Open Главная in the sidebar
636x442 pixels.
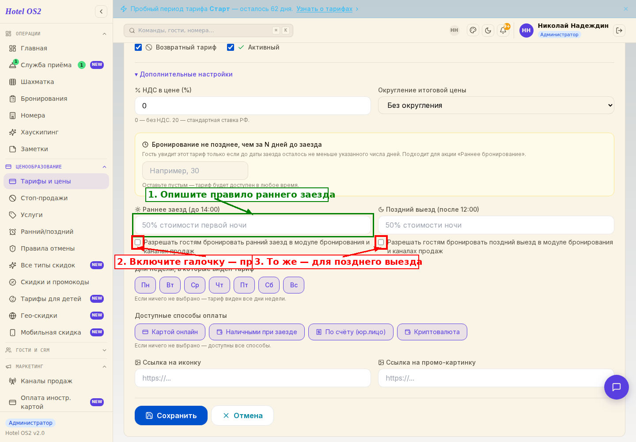(x=56, y=48)
